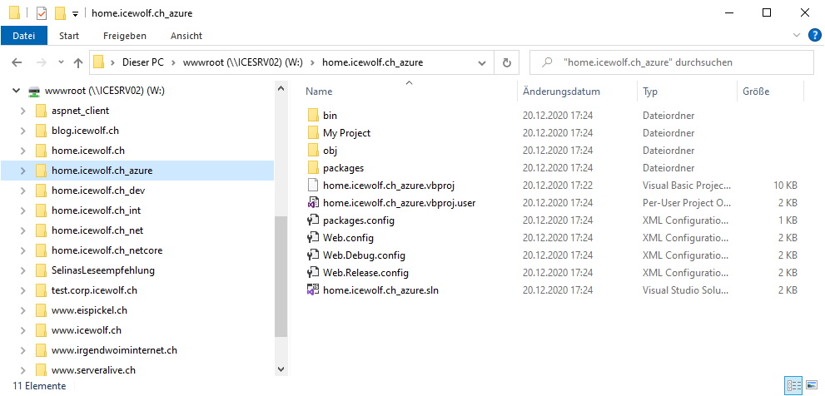Go up one folder level
This screenshot has width=825, height=396.
pos(78,62)
